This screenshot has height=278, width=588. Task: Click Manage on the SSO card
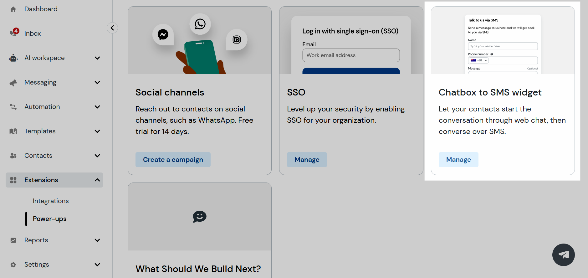pyautogui.click(x=307, y=160)
